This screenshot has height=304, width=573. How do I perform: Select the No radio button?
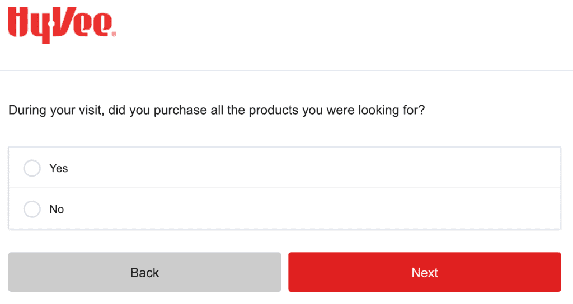pyautogui.click(x=32, y=209)
